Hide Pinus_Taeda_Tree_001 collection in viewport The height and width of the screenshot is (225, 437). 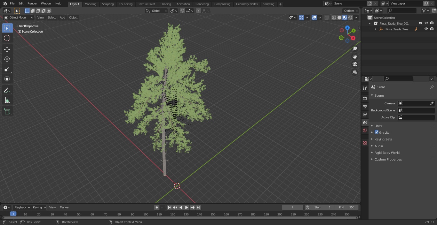point(426,23)
